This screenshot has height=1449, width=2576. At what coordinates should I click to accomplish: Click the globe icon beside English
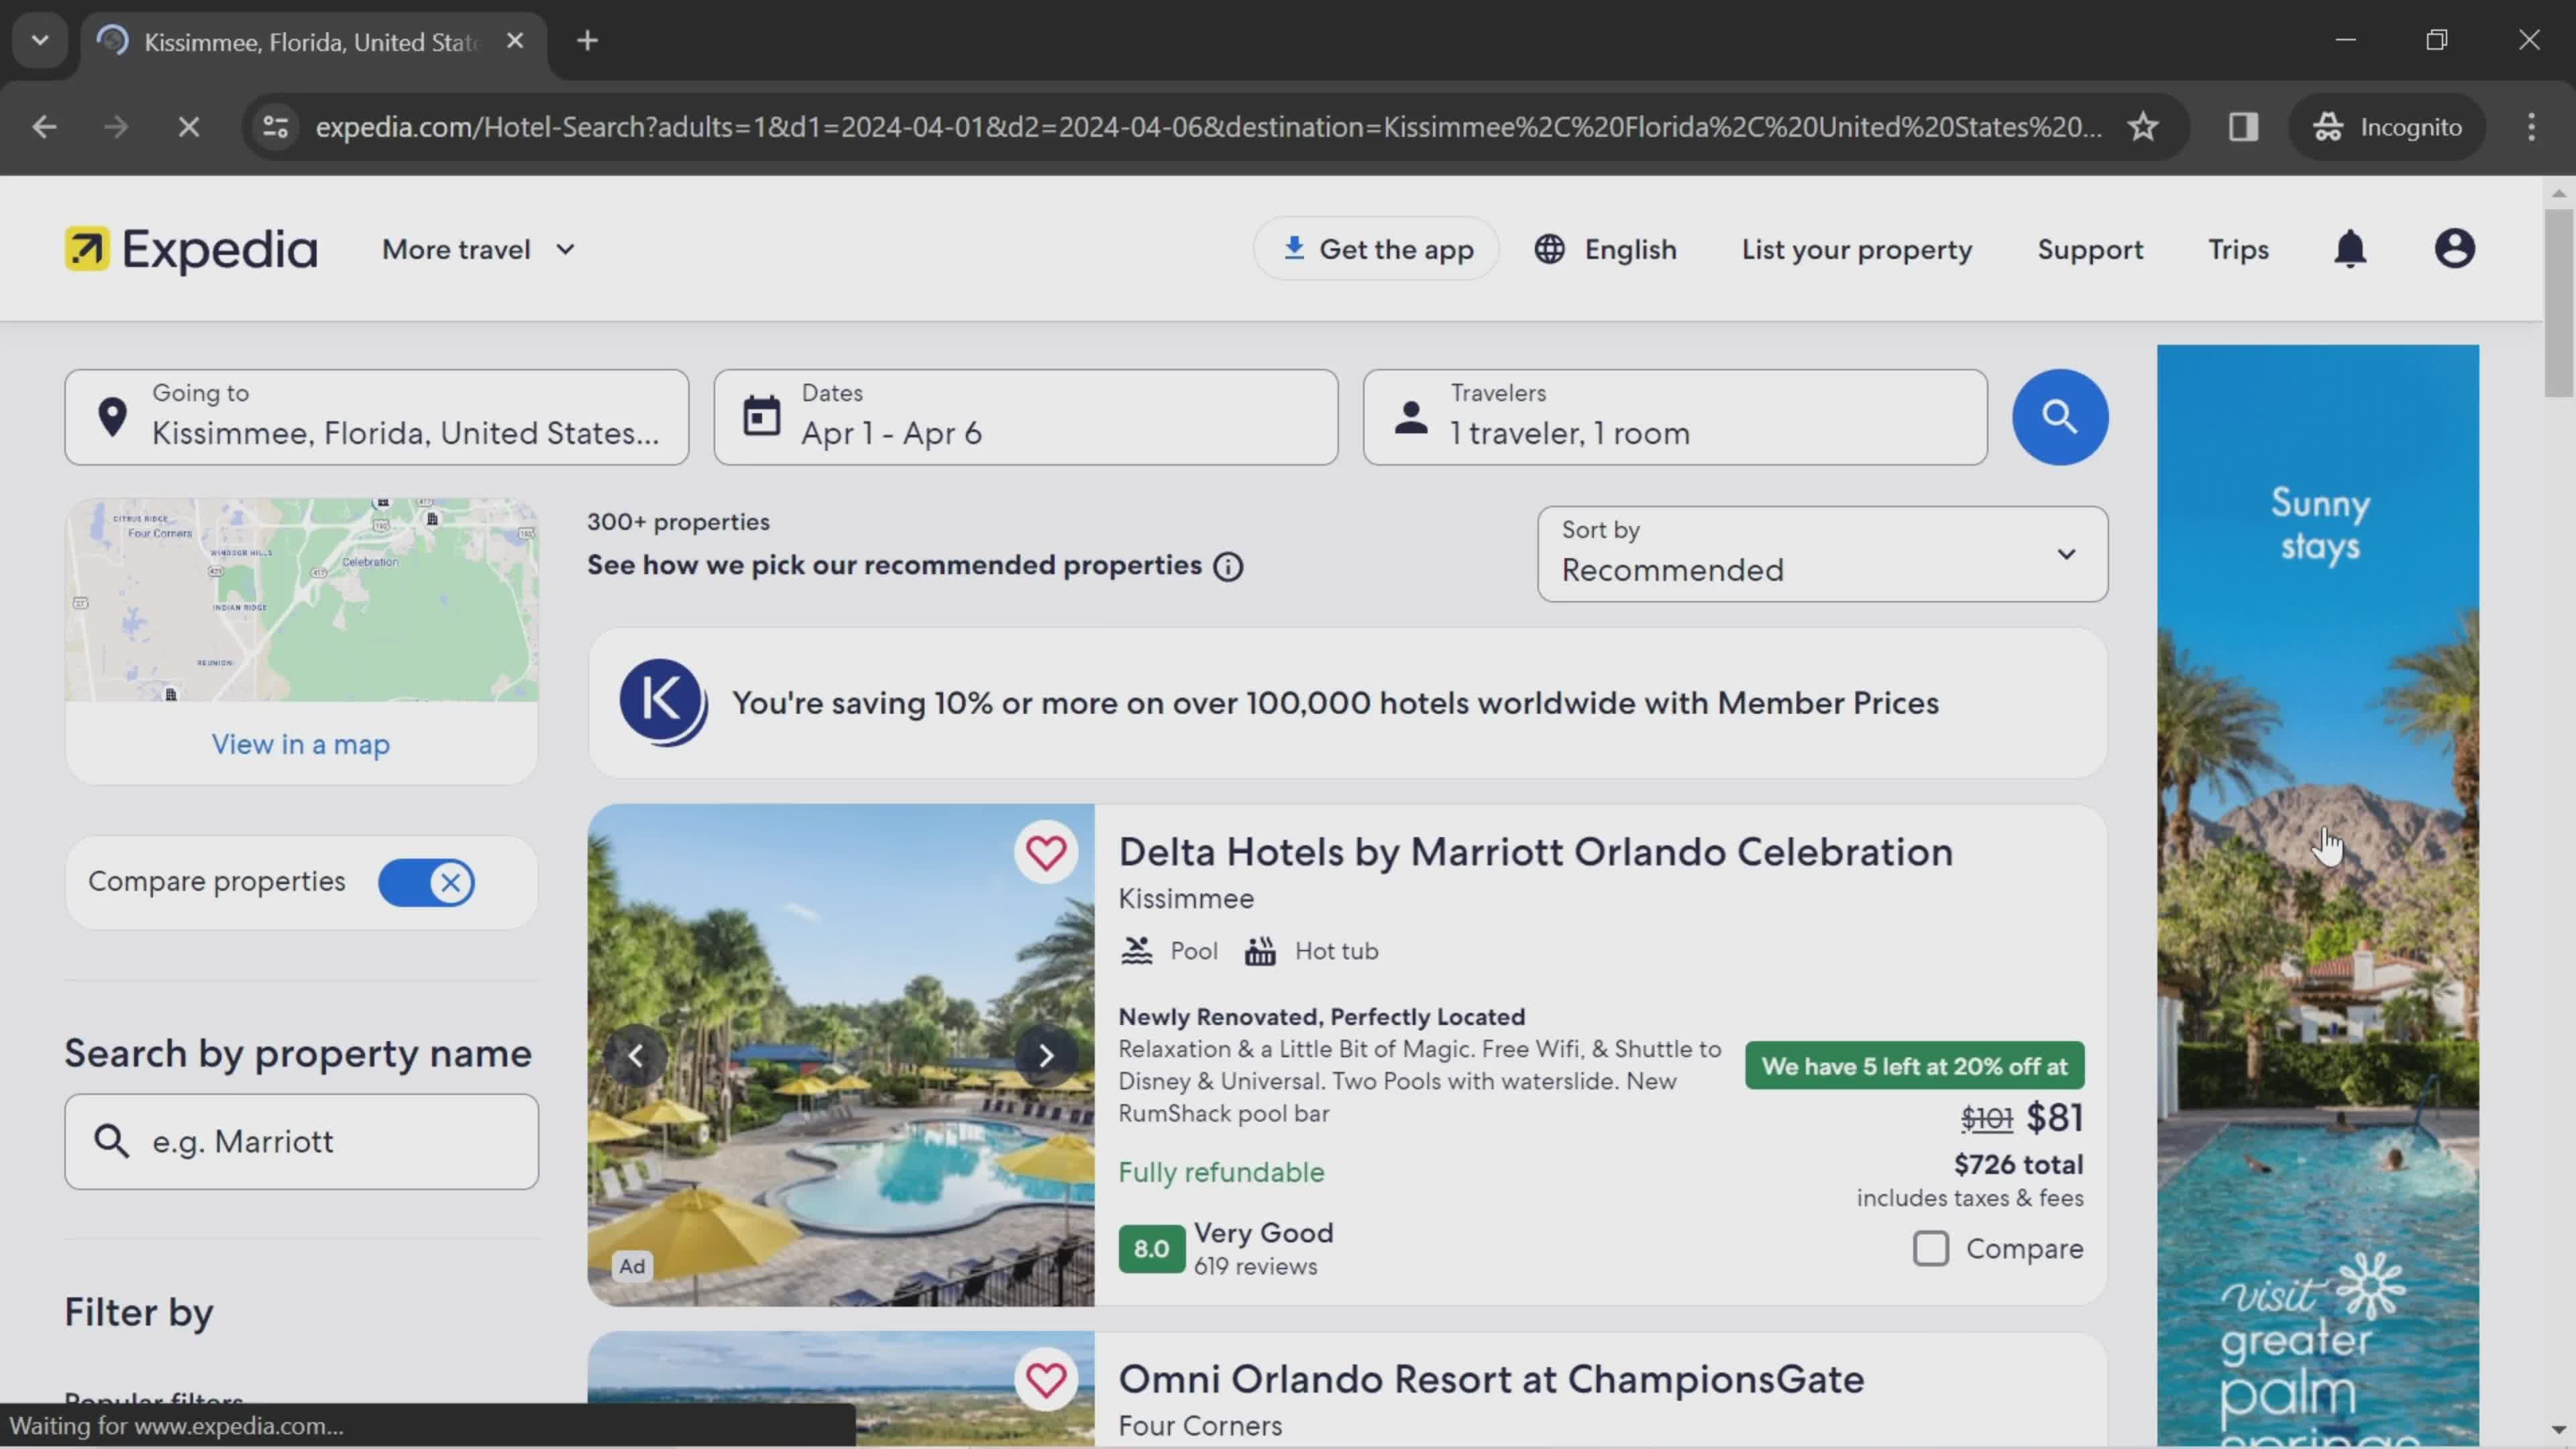(x=1549, y=249)
